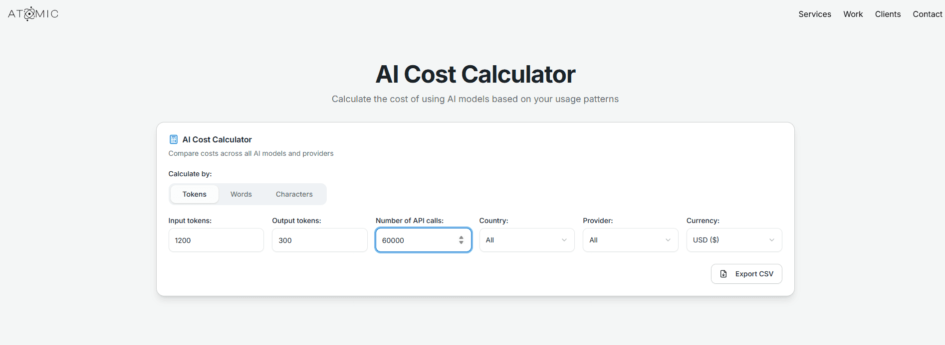
Task: Click the calculator icon beside the card title
Action: 174,139
